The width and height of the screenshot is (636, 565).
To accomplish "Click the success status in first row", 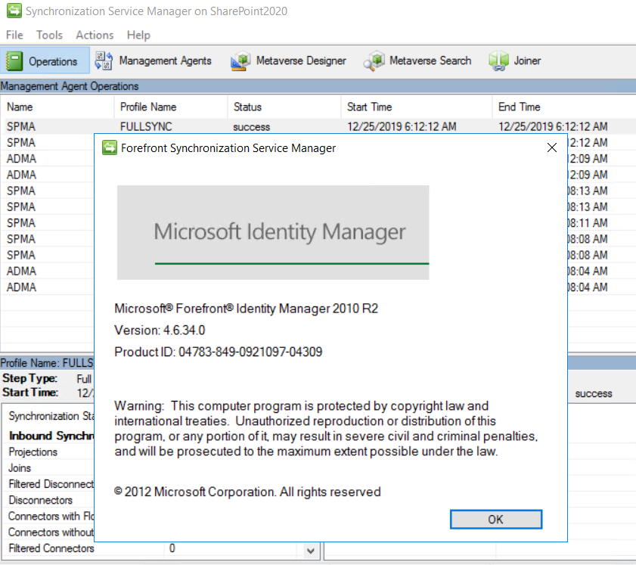I will (252, 127).
